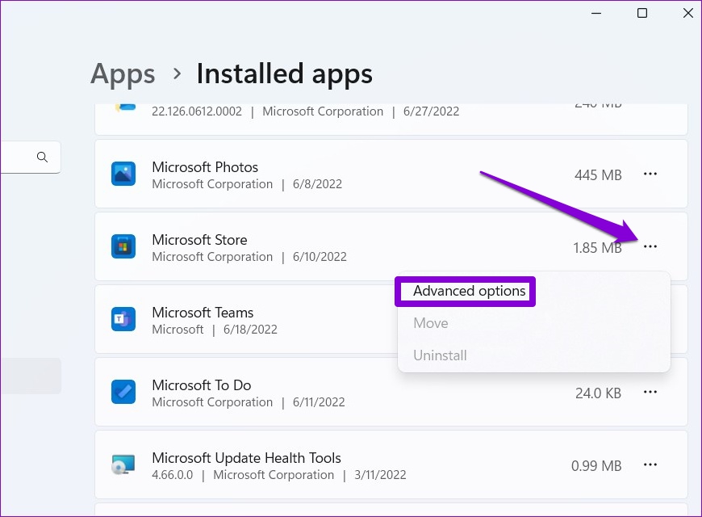
Task: Close the Settings window
Action: point(688,13)
